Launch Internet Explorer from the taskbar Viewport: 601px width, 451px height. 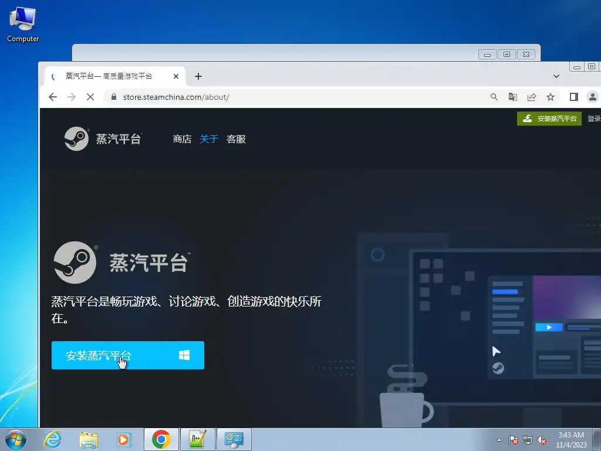52,439
